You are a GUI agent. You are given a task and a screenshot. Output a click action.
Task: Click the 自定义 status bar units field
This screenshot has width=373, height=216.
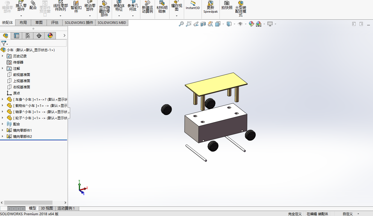coord(347,214)
